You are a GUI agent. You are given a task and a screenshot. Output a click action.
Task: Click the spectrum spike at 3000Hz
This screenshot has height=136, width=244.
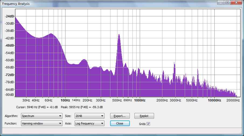pyautogui.click(x=175, y=64)
